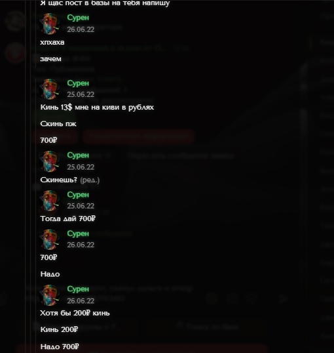
Task: Click the date 25.06.22 above 'Скинешь?'
Action: (81, 167)
